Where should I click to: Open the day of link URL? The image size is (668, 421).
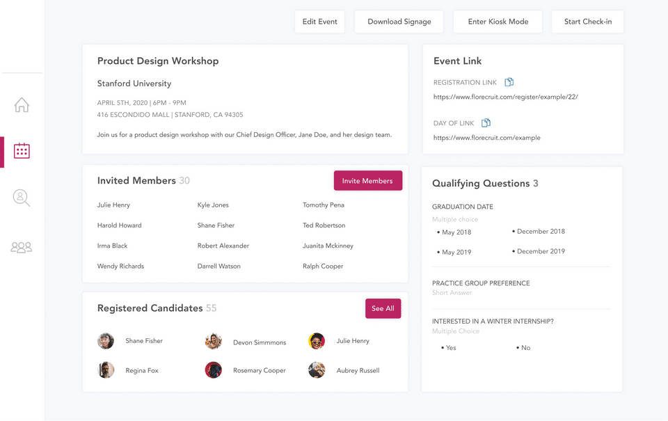[x=486, y=138]
